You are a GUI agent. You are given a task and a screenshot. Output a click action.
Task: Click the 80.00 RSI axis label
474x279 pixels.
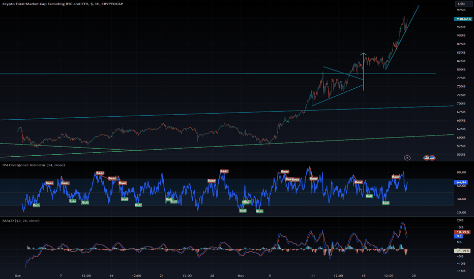click(461, 172)
